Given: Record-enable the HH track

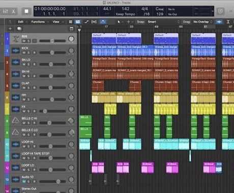Looking at the screenshot, I should tap(35, 100).
